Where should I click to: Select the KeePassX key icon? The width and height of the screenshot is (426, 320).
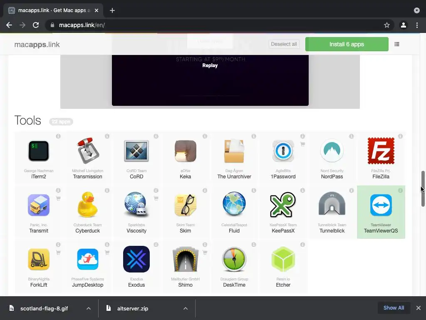click(283, 205)
